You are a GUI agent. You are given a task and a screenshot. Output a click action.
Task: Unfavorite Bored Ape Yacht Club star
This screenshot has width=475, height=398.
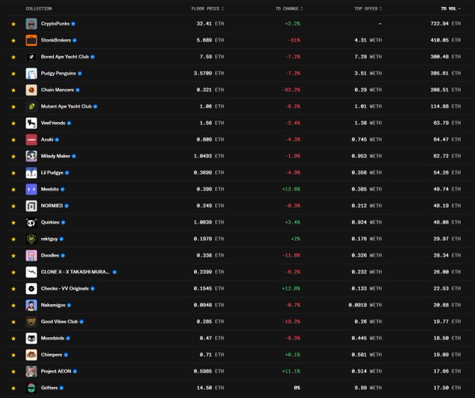[x=13, y=57]
